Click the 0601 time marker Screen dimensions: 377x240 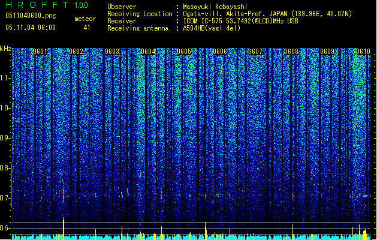point(40,52)
